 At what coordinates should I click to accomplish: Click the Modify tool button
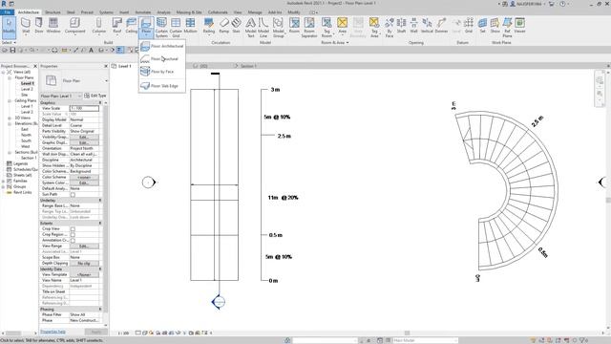tap(9, 27)
